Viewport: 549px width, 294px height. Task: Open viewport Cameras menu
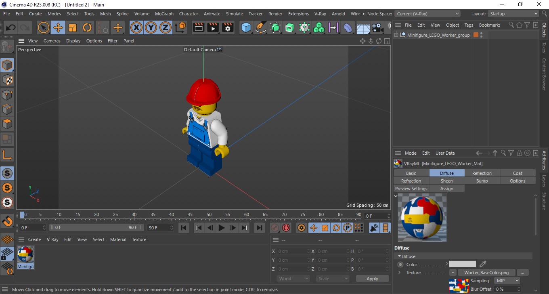[52, 41]
